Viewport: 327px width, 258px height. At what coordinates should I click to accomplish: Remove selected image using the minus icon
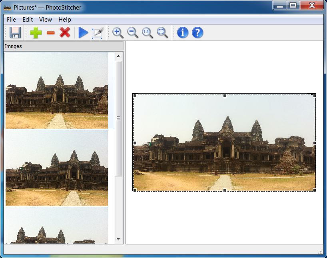coord(50,33)
